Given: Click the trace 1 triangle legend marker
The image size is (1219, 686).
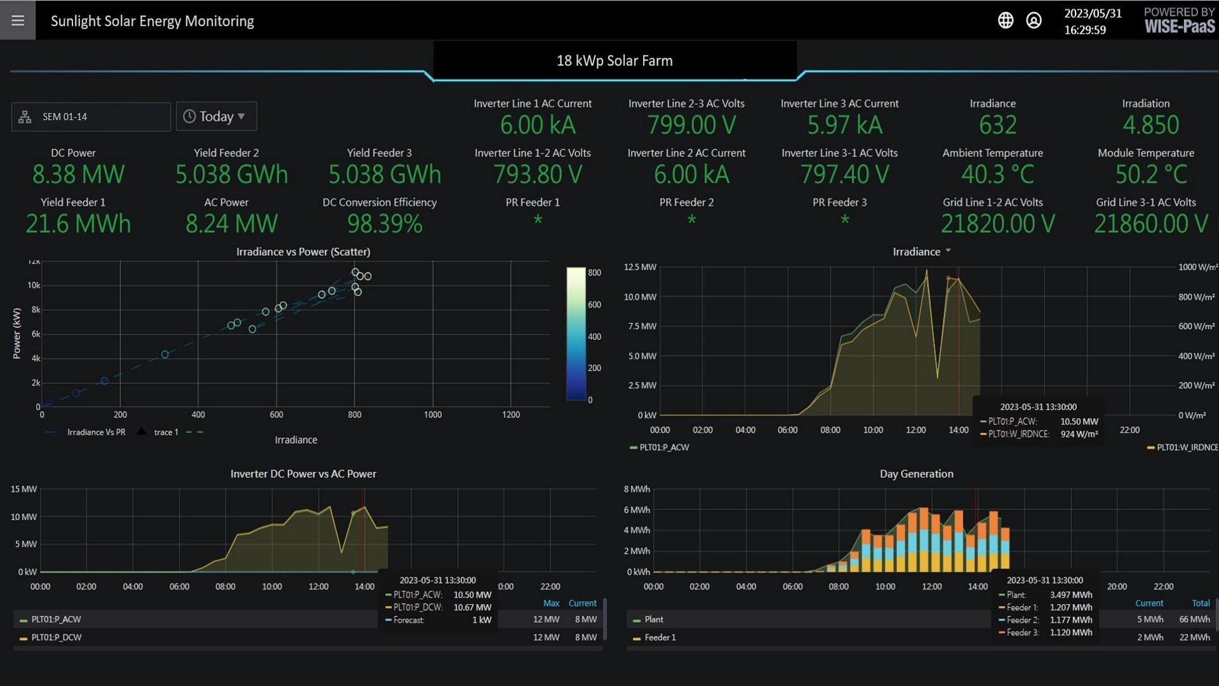Looking at the screenshot, I should coord(142,432).
